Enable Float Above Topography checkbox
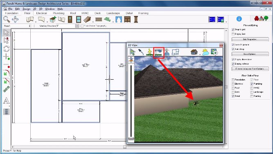Screen dimensions: 273x154 [82, 26]
